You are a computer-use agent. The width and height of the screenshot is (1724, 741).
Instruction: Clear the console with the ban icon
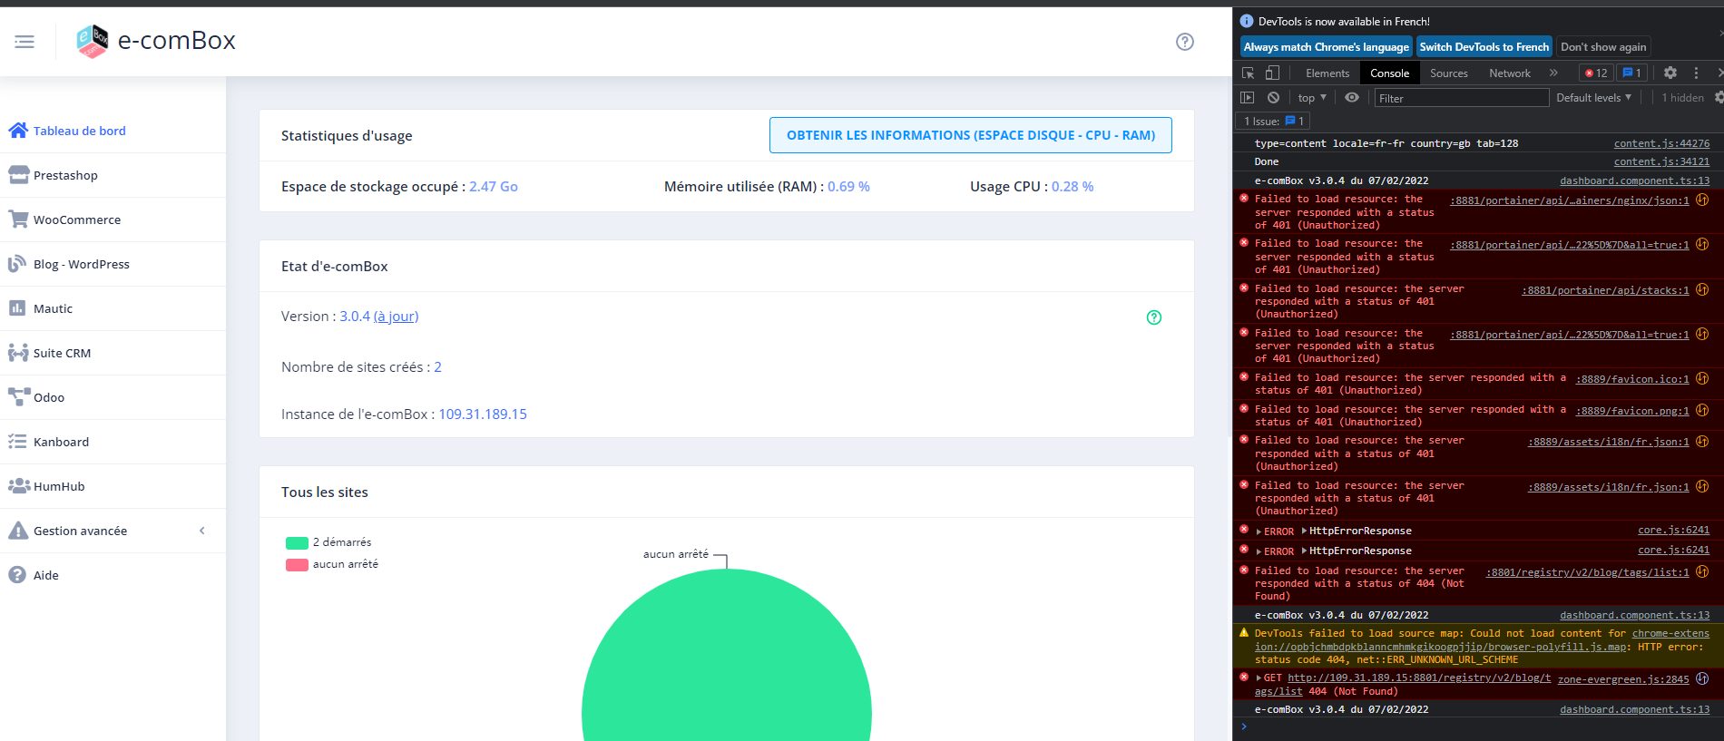pyautogui.click(x=1273, y=97)
